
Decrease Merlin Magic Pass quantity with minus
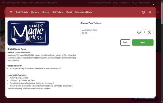(x=139, y=32)
